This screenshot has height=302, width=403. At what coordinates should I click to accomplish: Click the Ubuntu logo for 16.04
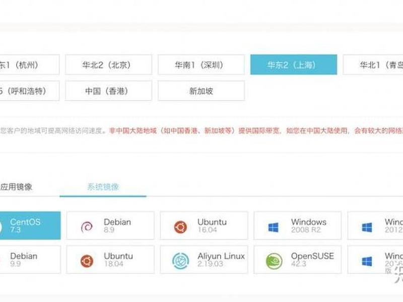coord(180,227)
